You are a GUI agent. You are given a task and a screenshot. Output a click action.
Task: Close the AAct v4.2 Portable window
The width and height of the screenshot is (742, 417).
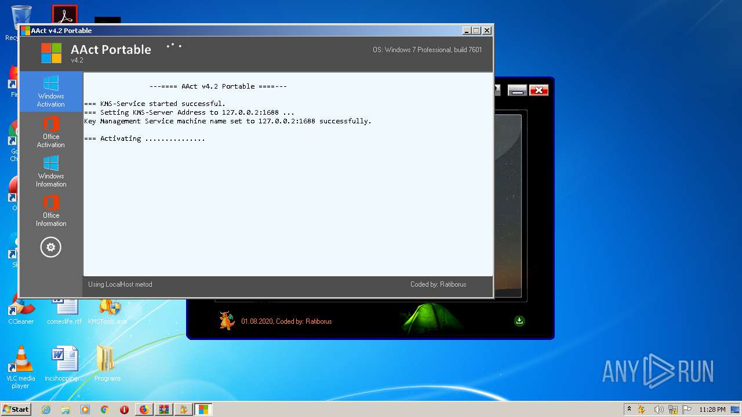click(x=487, y=31)
